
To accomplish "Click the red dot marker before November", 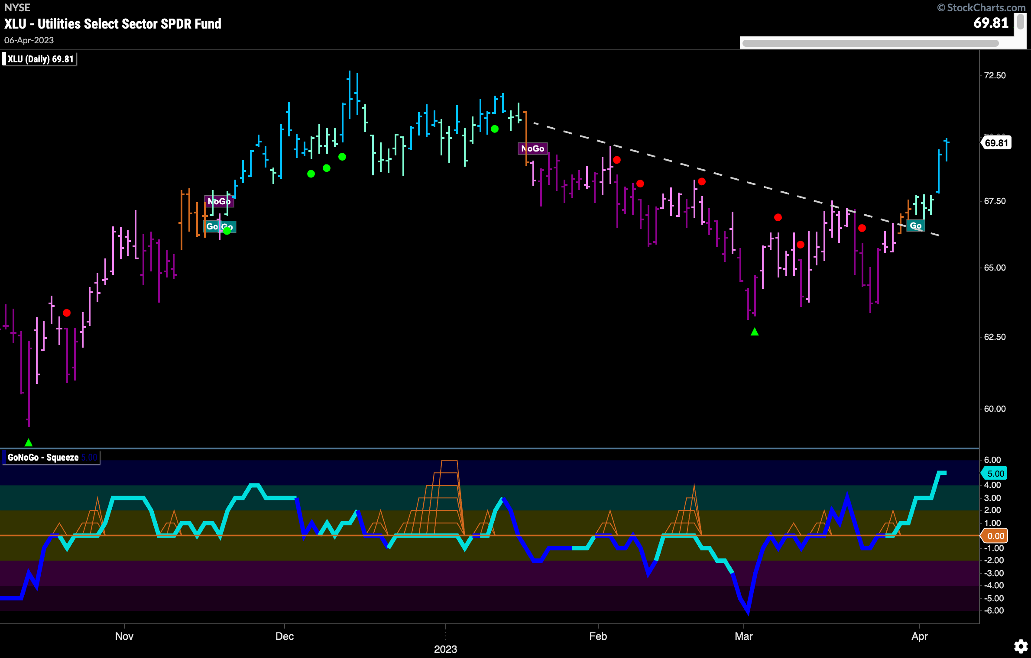I will pos(67,313).
